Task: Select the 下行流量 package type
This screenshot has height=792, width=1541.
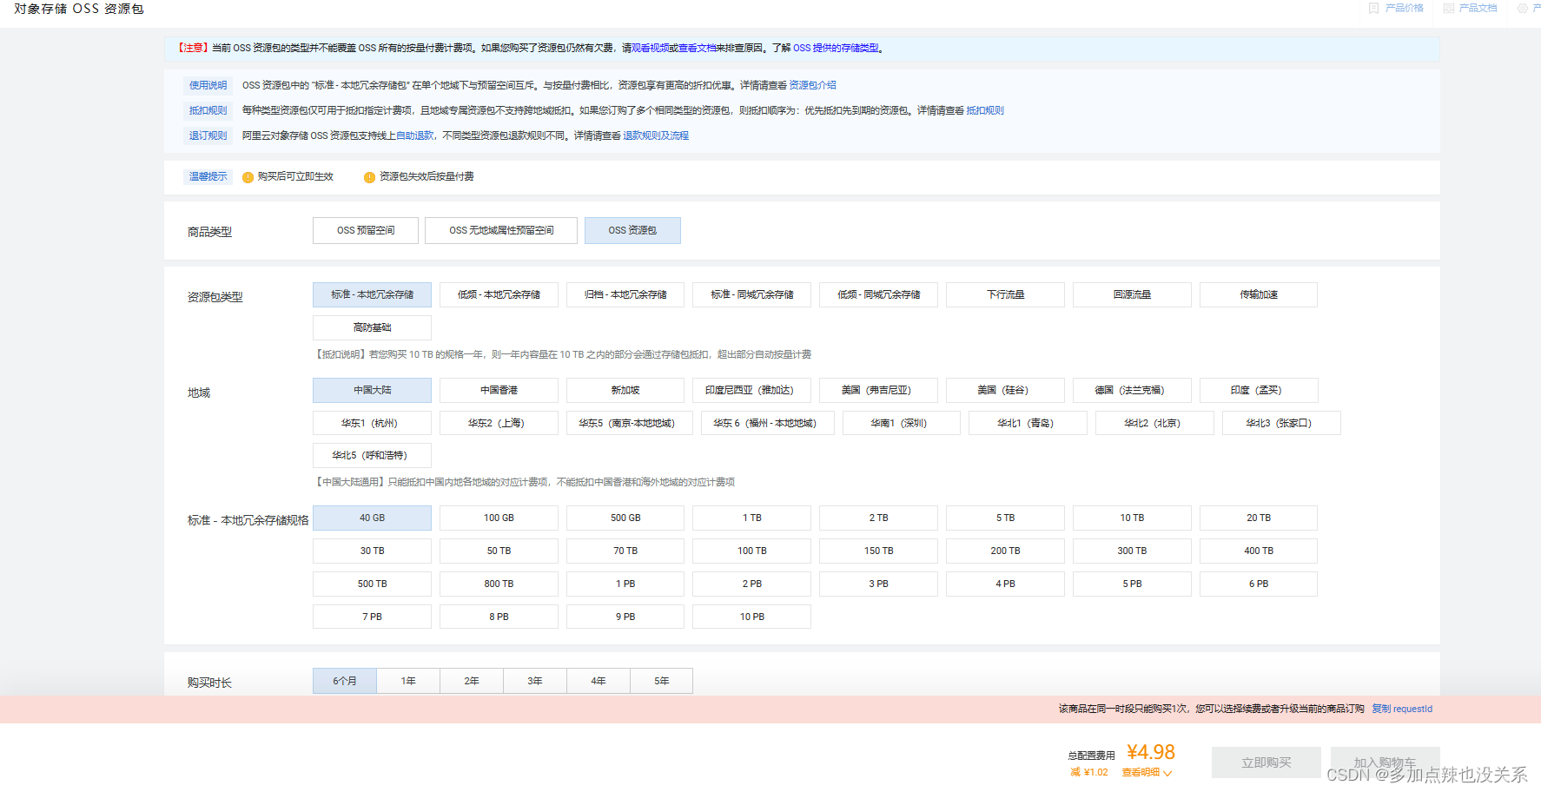Action: (x=1005, y=294)
